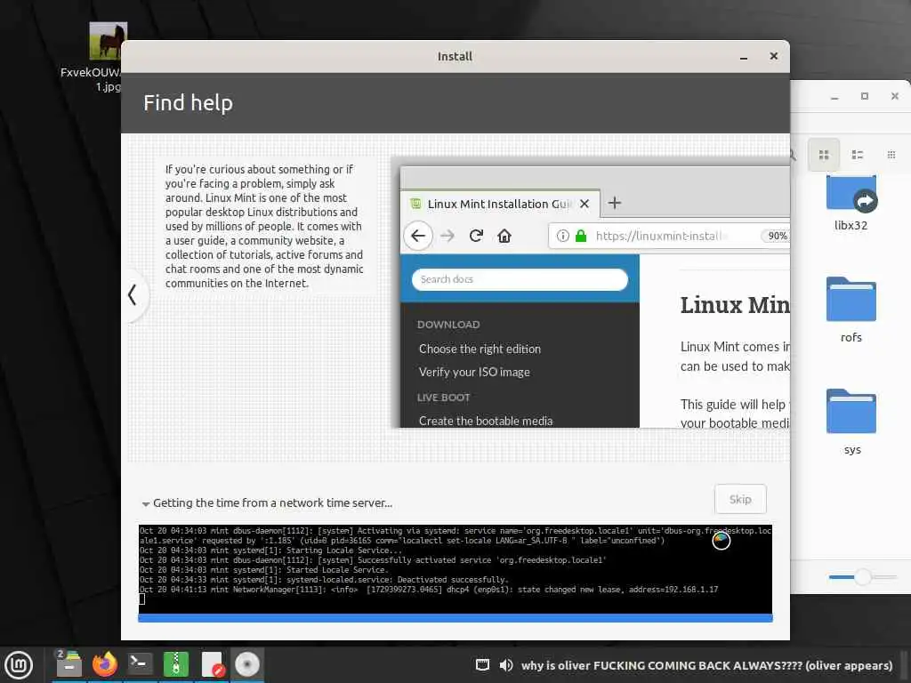911x683 pixels.
Task: Click the keyboard tray icon in system tray
Action: (x=482, y=665)
